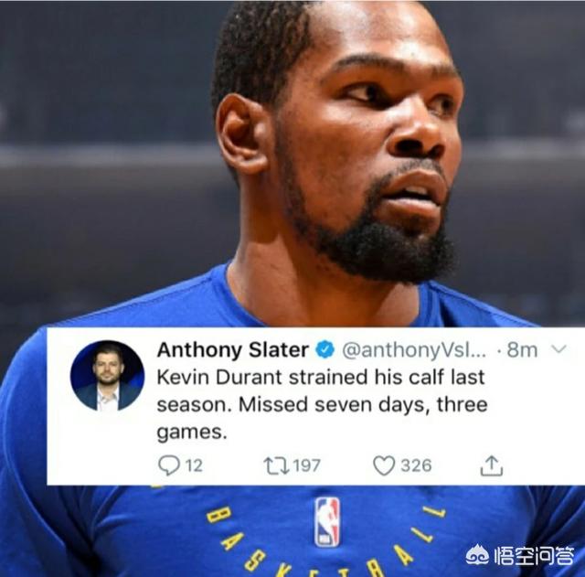585x577 pixels.
Task: Retweet using the retweet arrows icon
Action: [x=276, y=465]
